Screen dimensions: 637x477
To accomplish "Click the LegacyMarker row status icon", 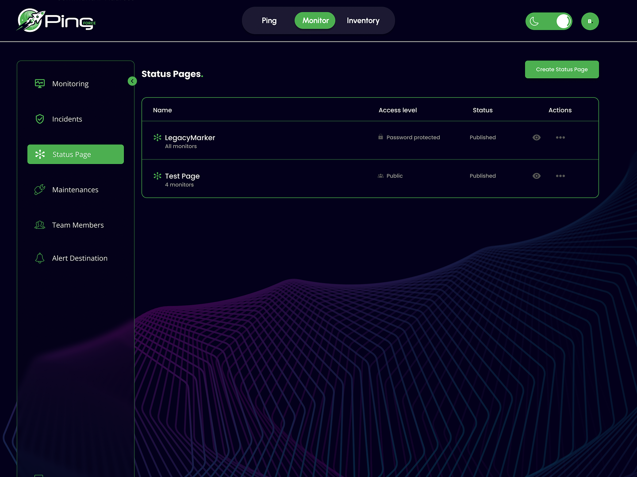I will [157, 137].
